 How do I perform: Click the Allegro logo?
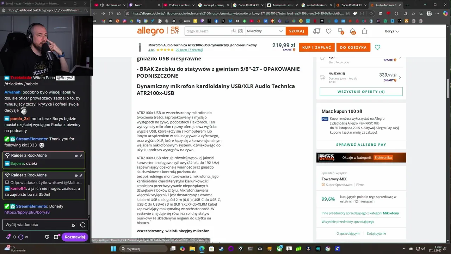[150, 31]
